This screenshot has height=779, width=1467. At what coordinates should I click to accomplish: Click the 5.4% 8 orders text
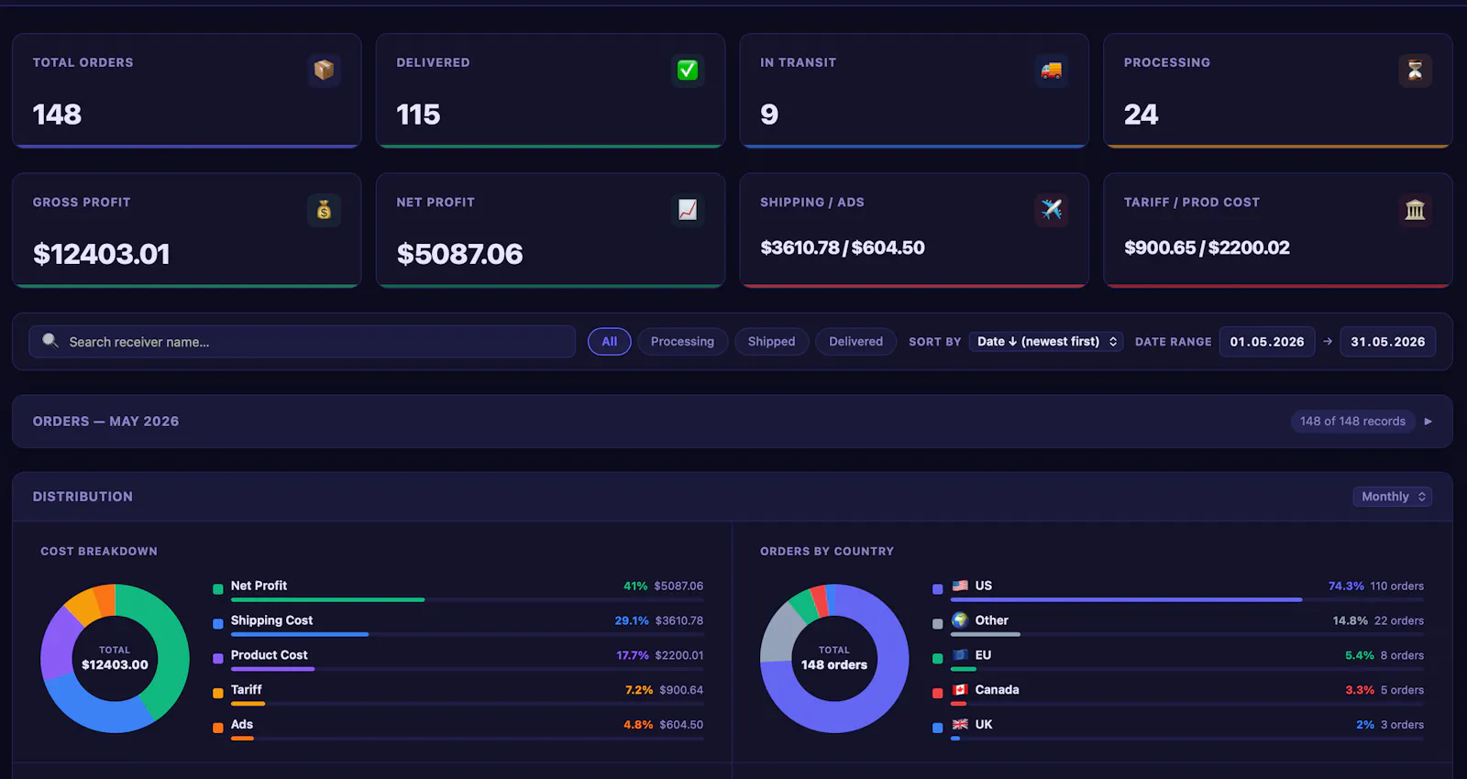pos(1384,655)
